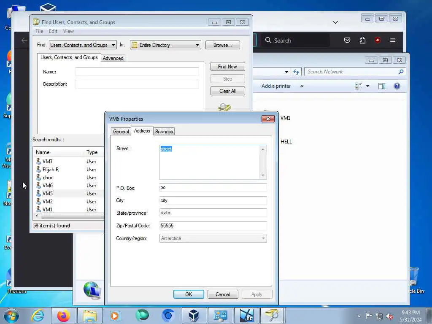Open the Find Users taskbar icon
This screenshot has height=324, width=432.
(272, 316)
